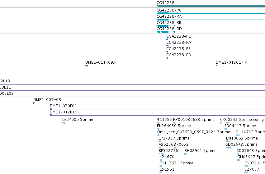
Task: Click the 527057 EST label
Action: click(252, 169)
